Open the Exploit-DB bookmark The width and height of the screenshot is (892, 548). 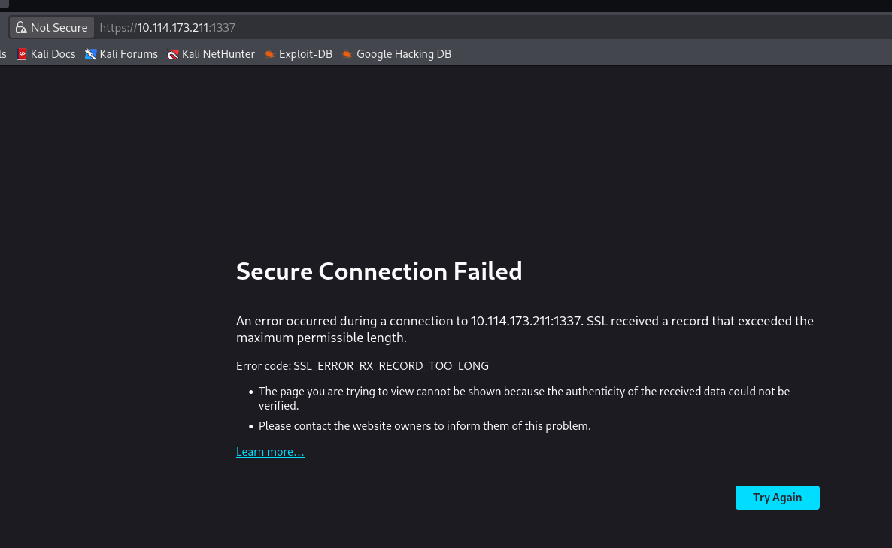tap(305, 54)
